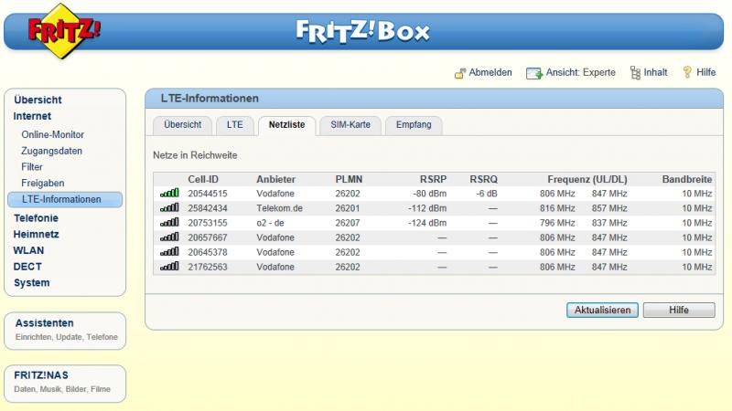Click Cell-ID 21762563

208,267
